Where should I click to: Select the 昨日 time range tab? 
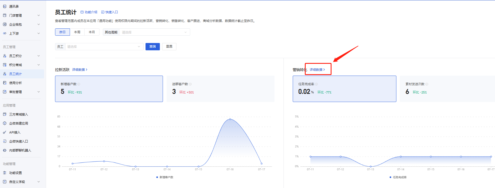62,32
